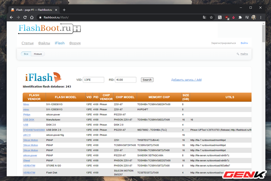Select the 953afbs7 download URL text
Image resolution: width=271 pixels, height=181 pixels.
click(x=210, y=166)
